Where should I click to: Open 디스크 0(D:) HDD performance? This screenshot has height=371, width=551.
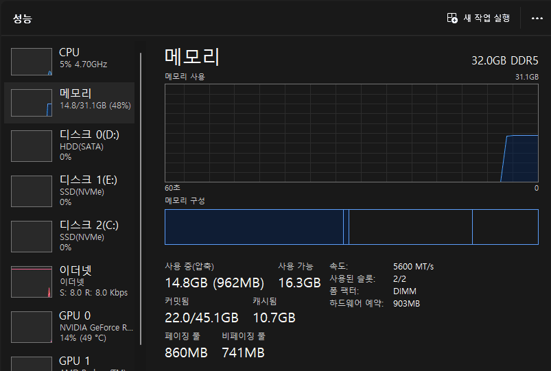point(69,146)
